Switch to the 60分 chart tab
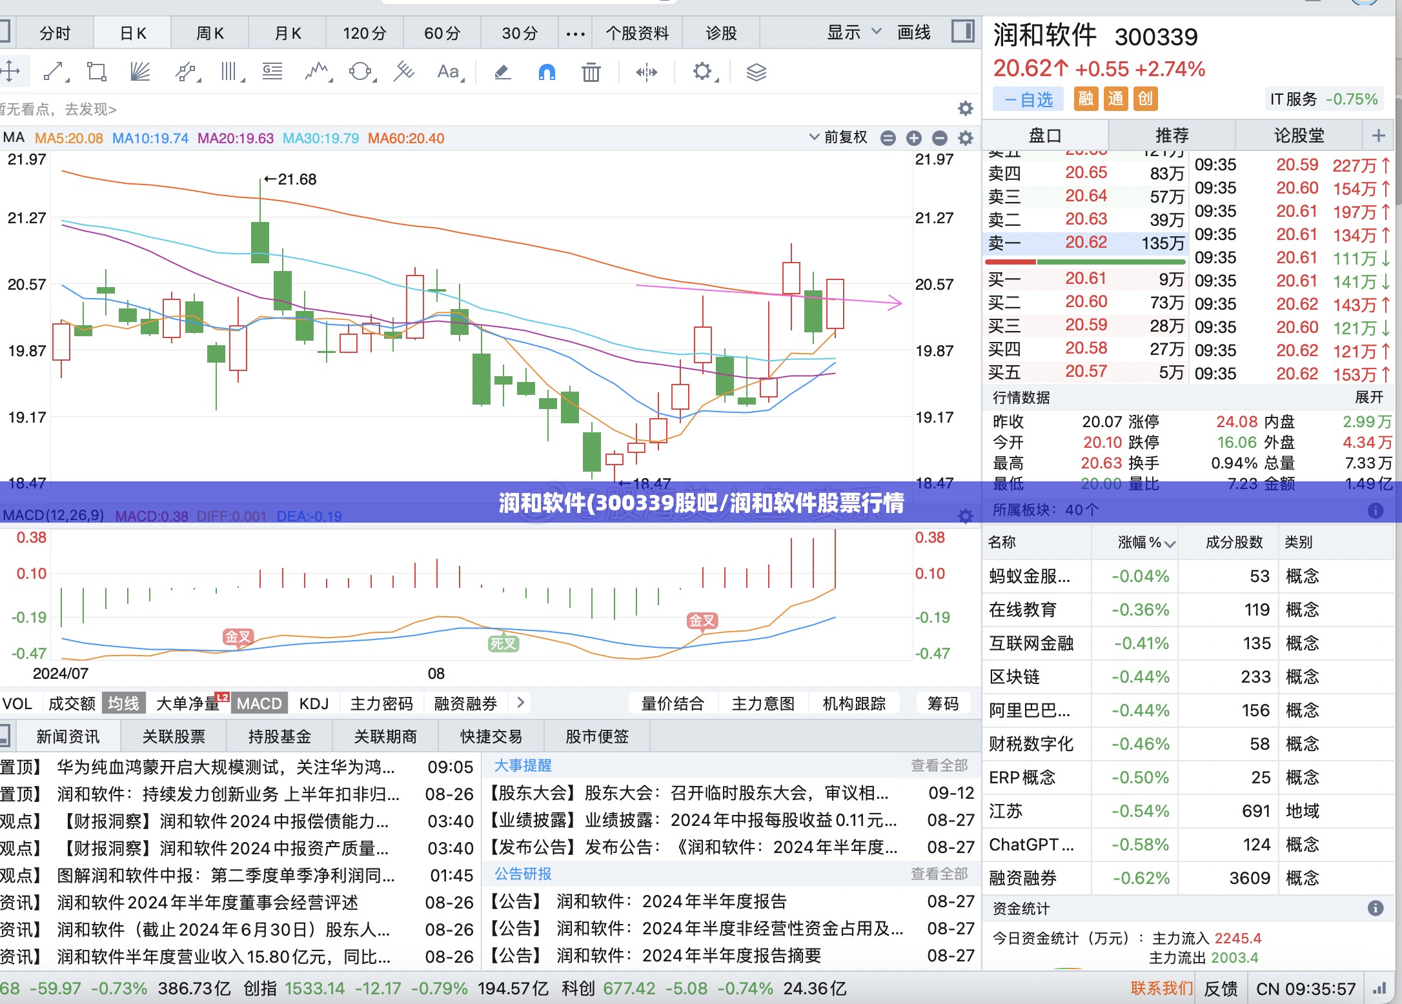Viewport: 1402px width, 1004px height. point(442,33)
